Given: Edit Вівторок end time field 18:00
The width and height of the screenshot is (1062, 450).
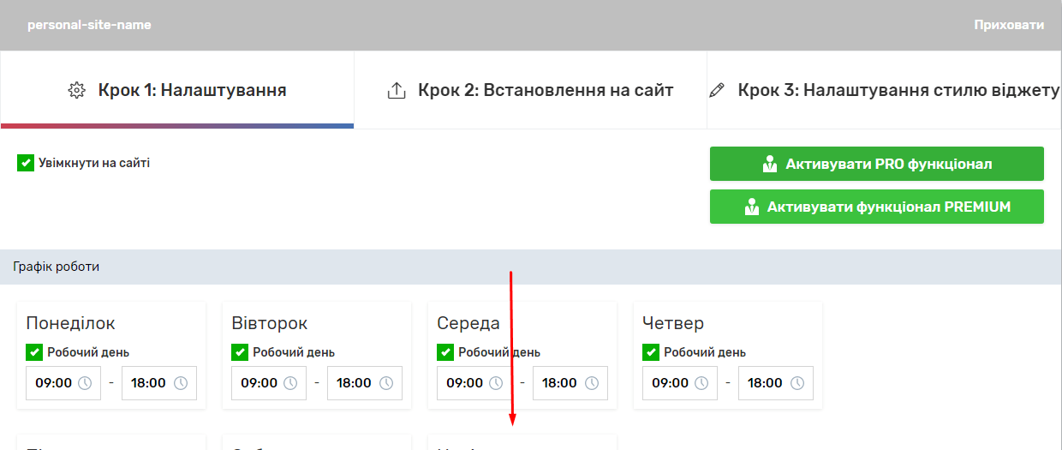Looking at the screenshot, I should point(354,383).
